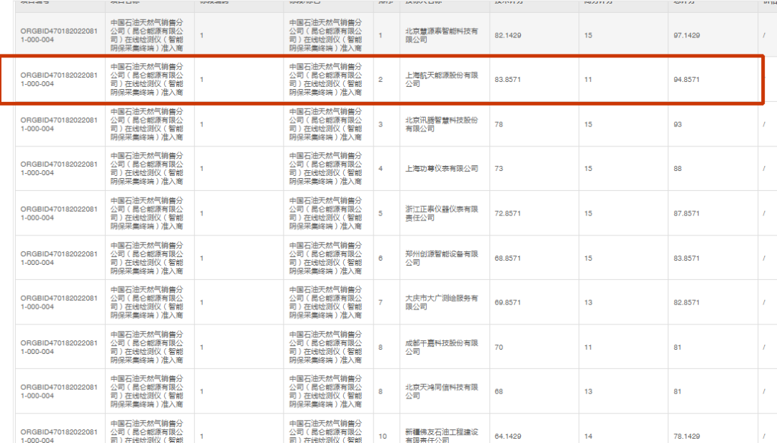Click business score 11 in 成都千嘉 row

[589, 348]
